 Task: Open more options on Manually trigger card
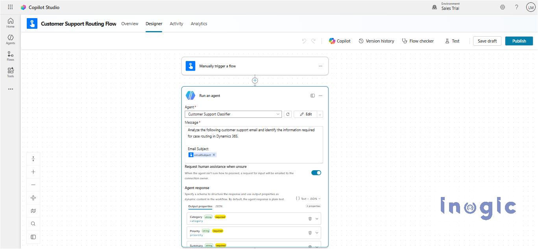(320, 66)
